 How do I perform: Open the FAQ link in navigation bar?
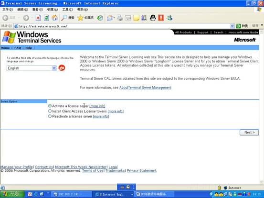(x=18, y=48)
